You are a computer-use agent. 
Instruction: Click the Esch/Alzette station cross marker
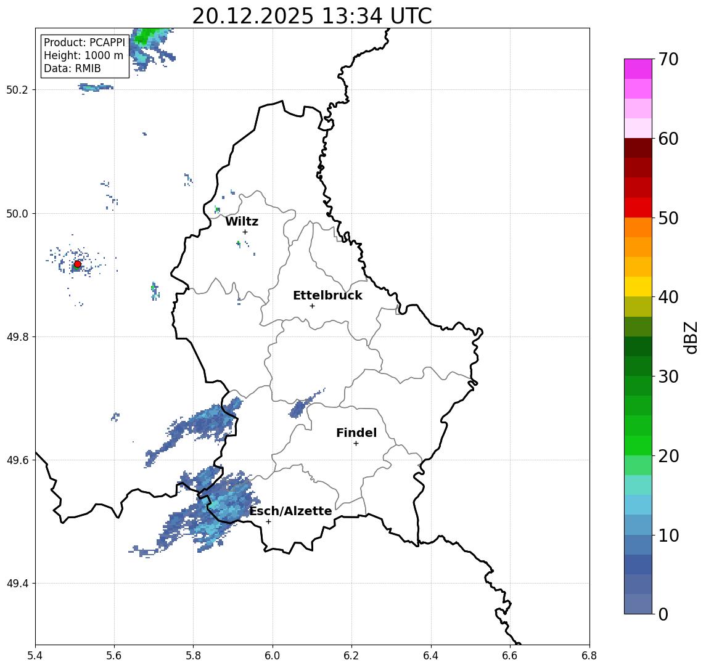(268, 522)
